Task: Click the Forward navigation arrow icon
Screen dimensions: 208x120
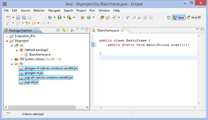Action: pyautogui.click(x=43, y=23)
